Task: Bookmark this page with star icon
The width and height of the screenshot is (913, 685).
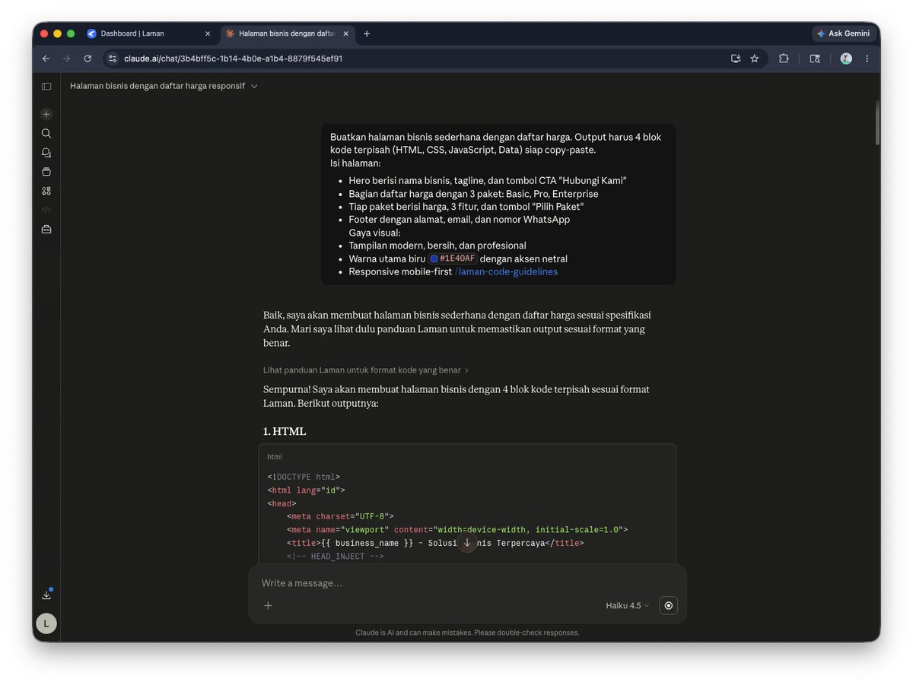Action: pos(755,59)
